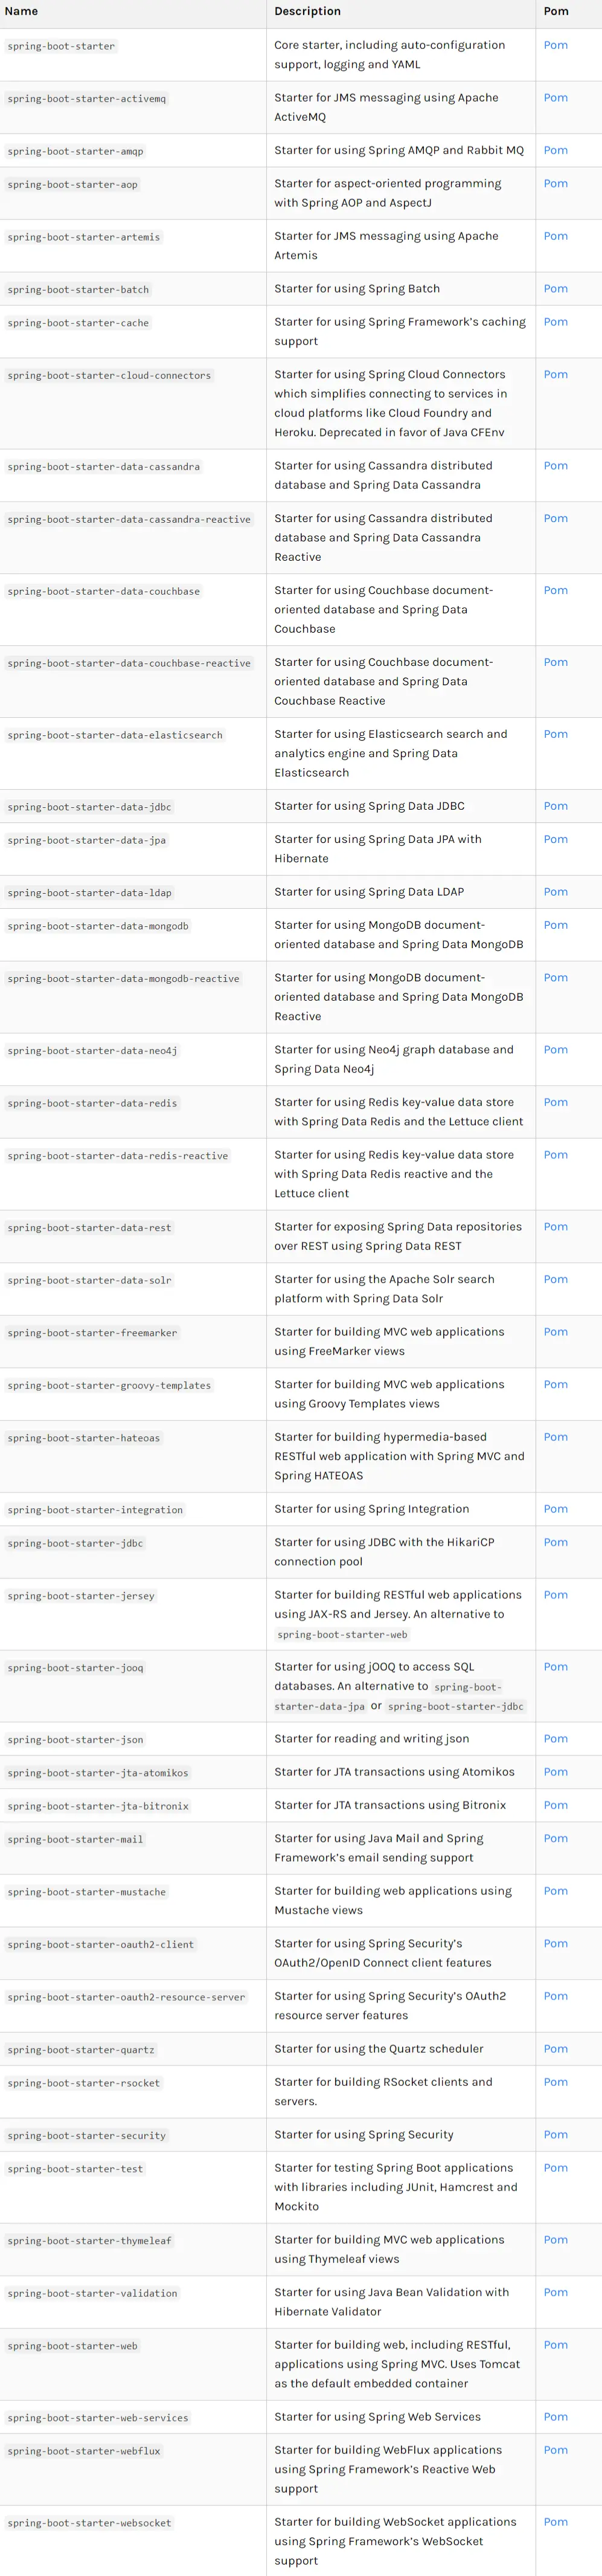602x2576 pixels.
Task: Open Pom link for spring-boot-starter-test
Action: pos(555,2169)
